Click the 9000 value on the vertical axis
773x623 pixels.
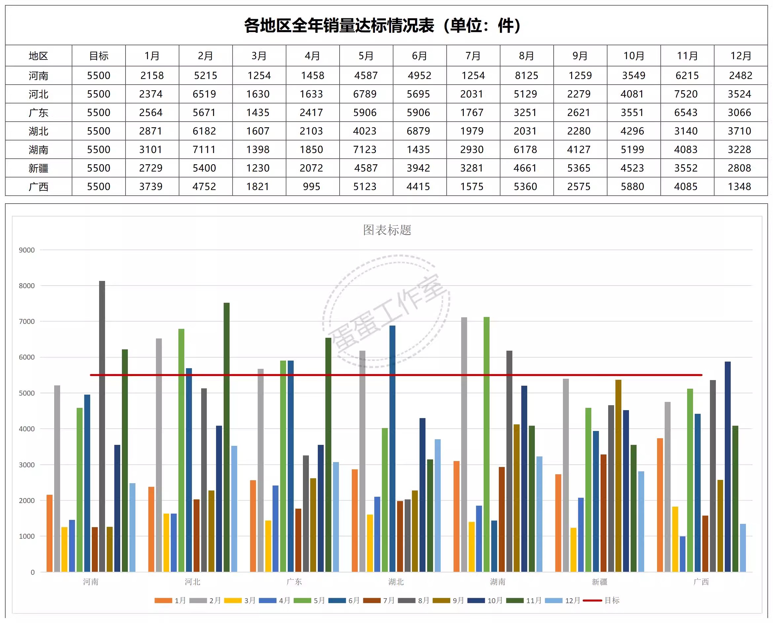[x=27, y=250]
